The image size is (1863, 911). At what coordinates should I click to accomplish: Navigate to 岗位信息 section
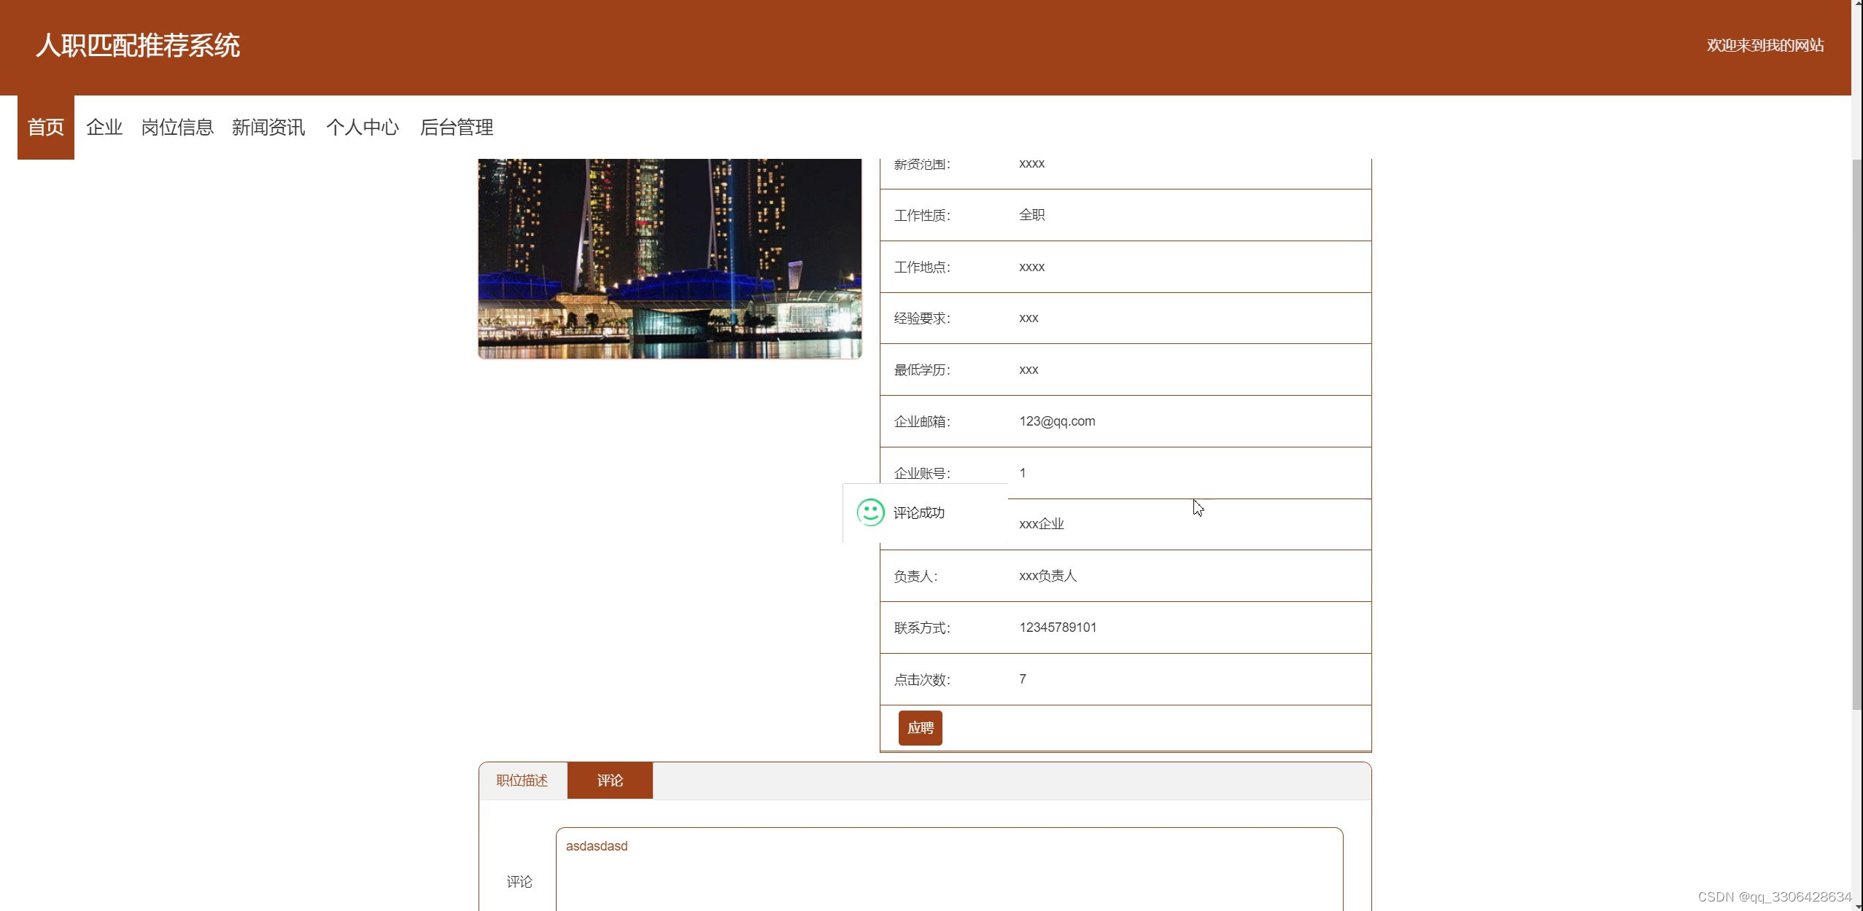point(177,128)
